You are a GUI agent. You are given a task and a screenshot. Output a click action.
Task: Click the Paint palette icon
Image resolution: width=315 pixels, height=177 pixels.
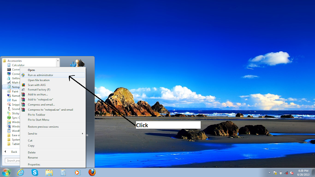click(9, 91)
